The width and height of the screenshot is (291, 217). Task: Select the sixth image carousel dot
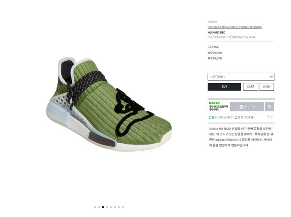click(x=115, y=207)
